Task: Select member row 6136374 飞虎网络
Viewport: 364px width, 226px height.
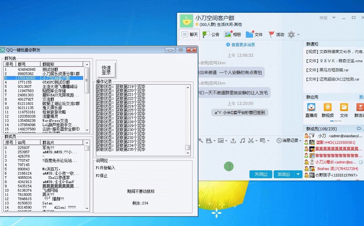Action: click(44, 190)
